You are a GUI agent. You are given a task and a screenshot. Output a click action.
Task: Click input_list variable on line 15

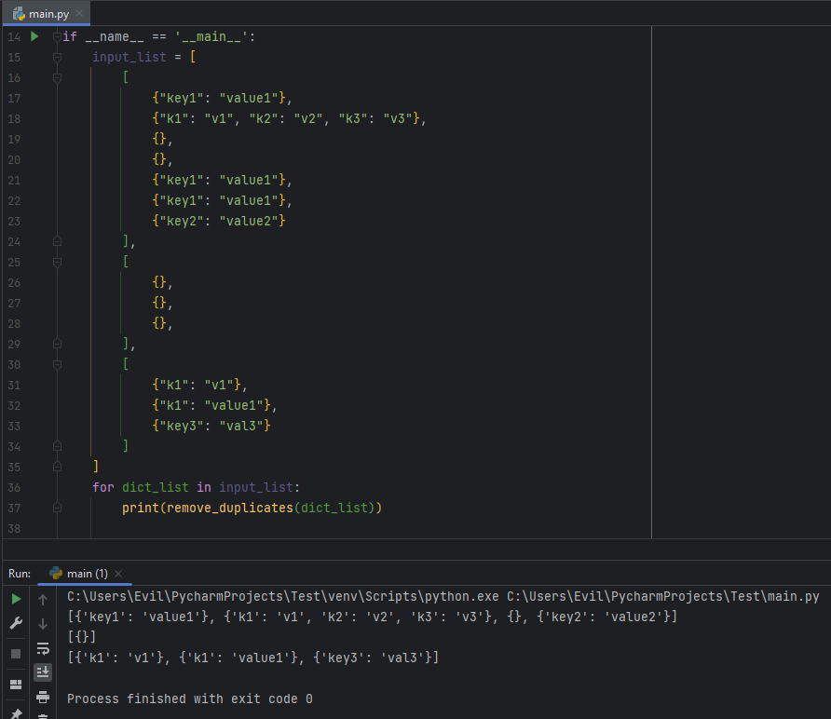[x=129, y=57]
